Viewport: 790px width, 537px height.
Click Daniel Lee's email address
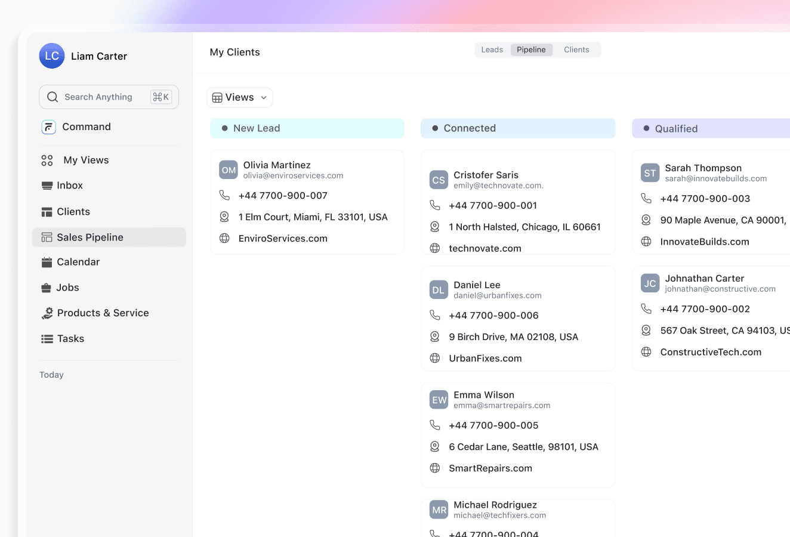tap(498, 296)
